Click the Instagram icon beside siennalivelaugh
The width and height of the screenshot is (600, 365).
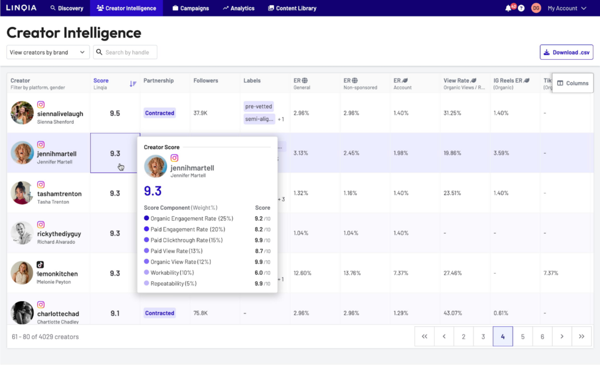[41, 104]
